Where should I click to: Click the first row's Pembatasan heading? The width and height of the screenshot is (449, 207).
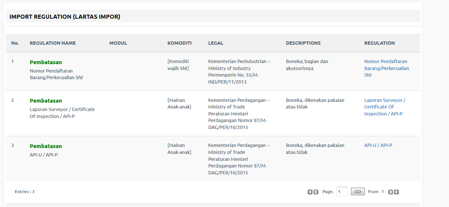click(x=46, y=62)
